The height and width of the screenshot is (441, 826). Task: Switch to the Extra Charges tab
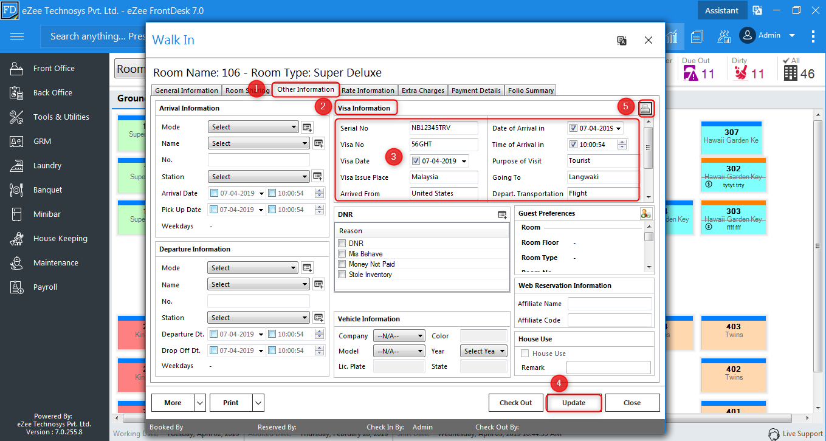[423, 91]
